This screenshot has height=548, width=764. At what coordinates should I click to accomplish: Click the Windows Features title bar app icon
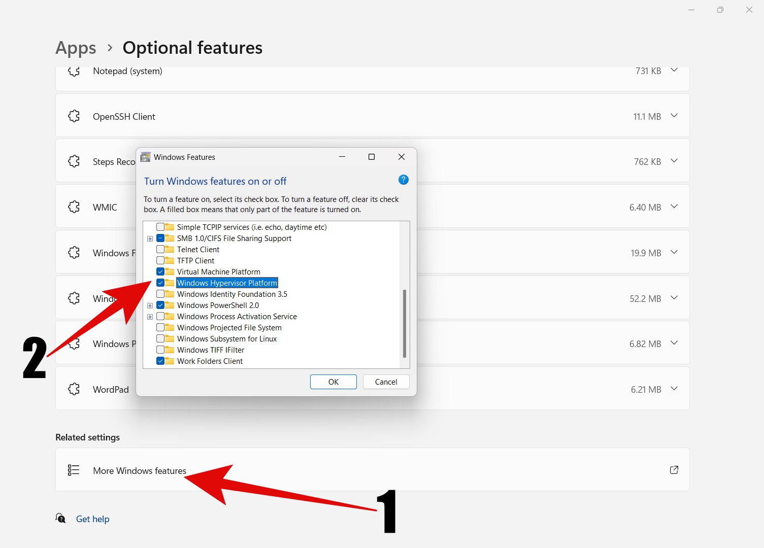click(x=146, y=157)
